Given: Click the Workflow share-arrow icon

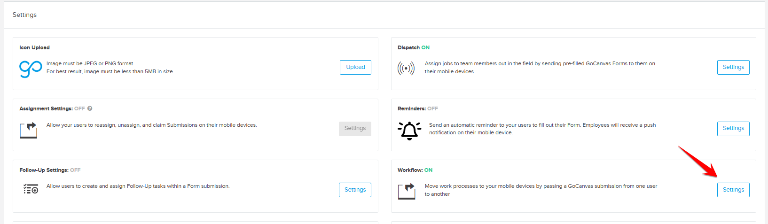Looking at the screenshot, I should (407, 191).
